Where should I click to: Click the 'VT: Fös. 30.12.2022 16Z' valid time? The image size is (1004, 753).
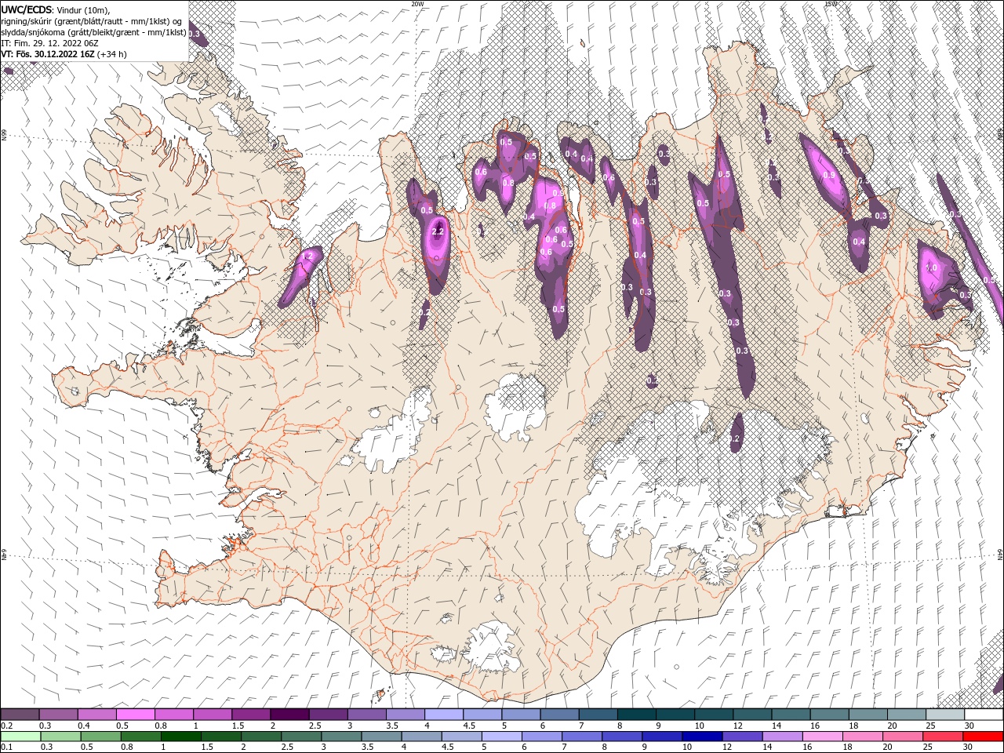(x=49, y=54)
